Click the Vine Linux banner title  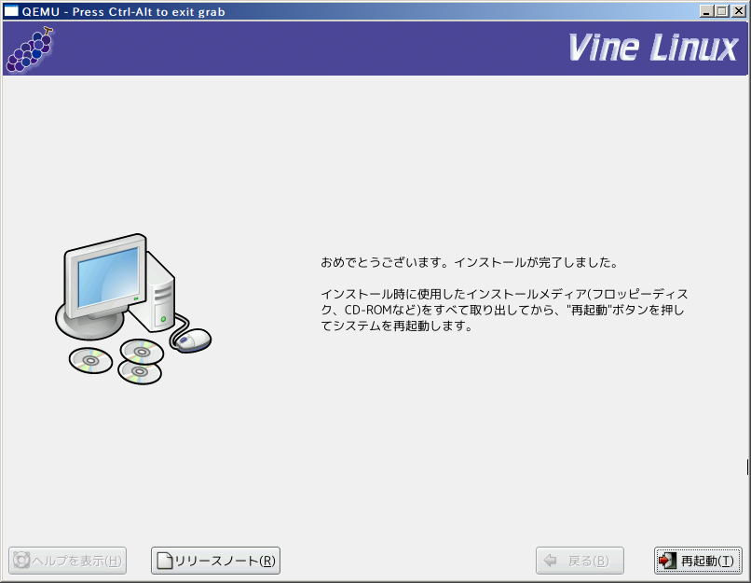click(x=653, y=48)
